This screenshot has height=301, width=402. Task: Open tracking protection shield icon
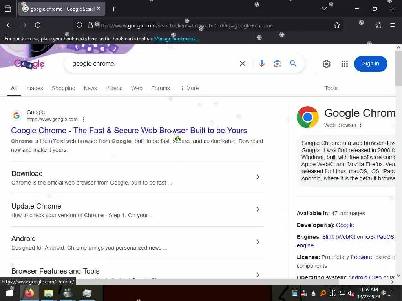click(79, 25)
